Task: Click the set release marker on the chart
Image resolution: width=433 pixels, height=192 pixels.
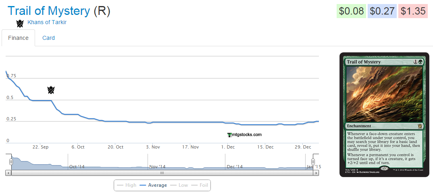Action: pyautogui.click(x=51, y=90)
